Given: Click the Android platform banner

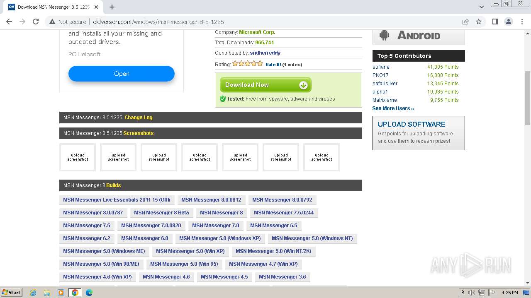Looking at the screenshot, I should coord(419,36).
